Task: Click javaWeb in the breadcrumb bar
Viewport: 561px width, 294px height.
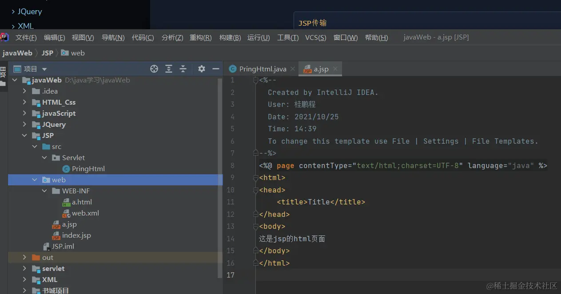Action: pos(17,53)
